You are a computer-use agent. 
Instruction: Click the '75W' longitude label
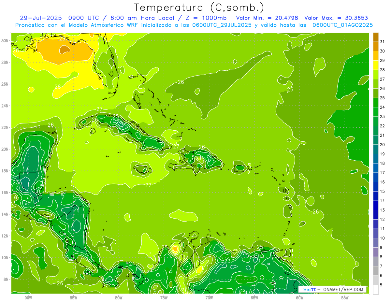point(164,298)
